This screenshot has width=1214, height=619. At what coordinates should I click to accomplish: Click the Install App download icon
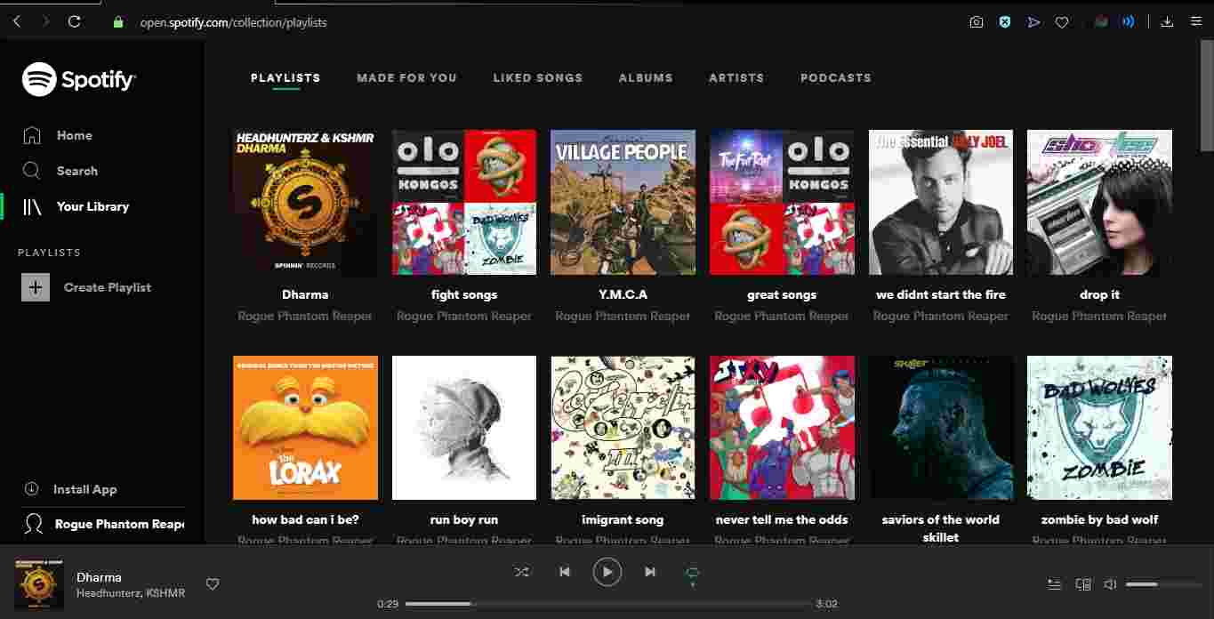[32, 489]
